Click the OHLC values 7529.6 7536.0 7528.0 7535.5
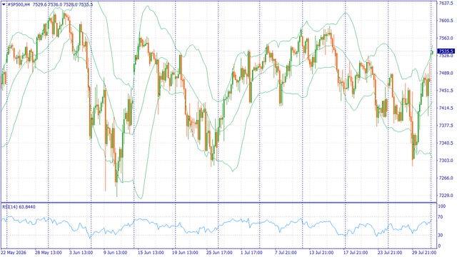457x257 pixels. (x=63, y=5)
